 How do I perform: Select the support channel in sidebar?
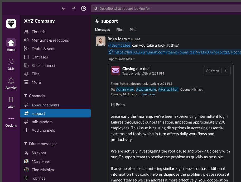click(x=55, y=113)
